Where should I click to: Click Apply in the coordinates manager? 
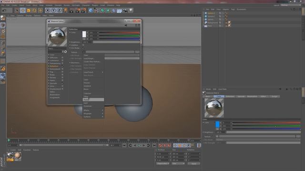[194, 163]
